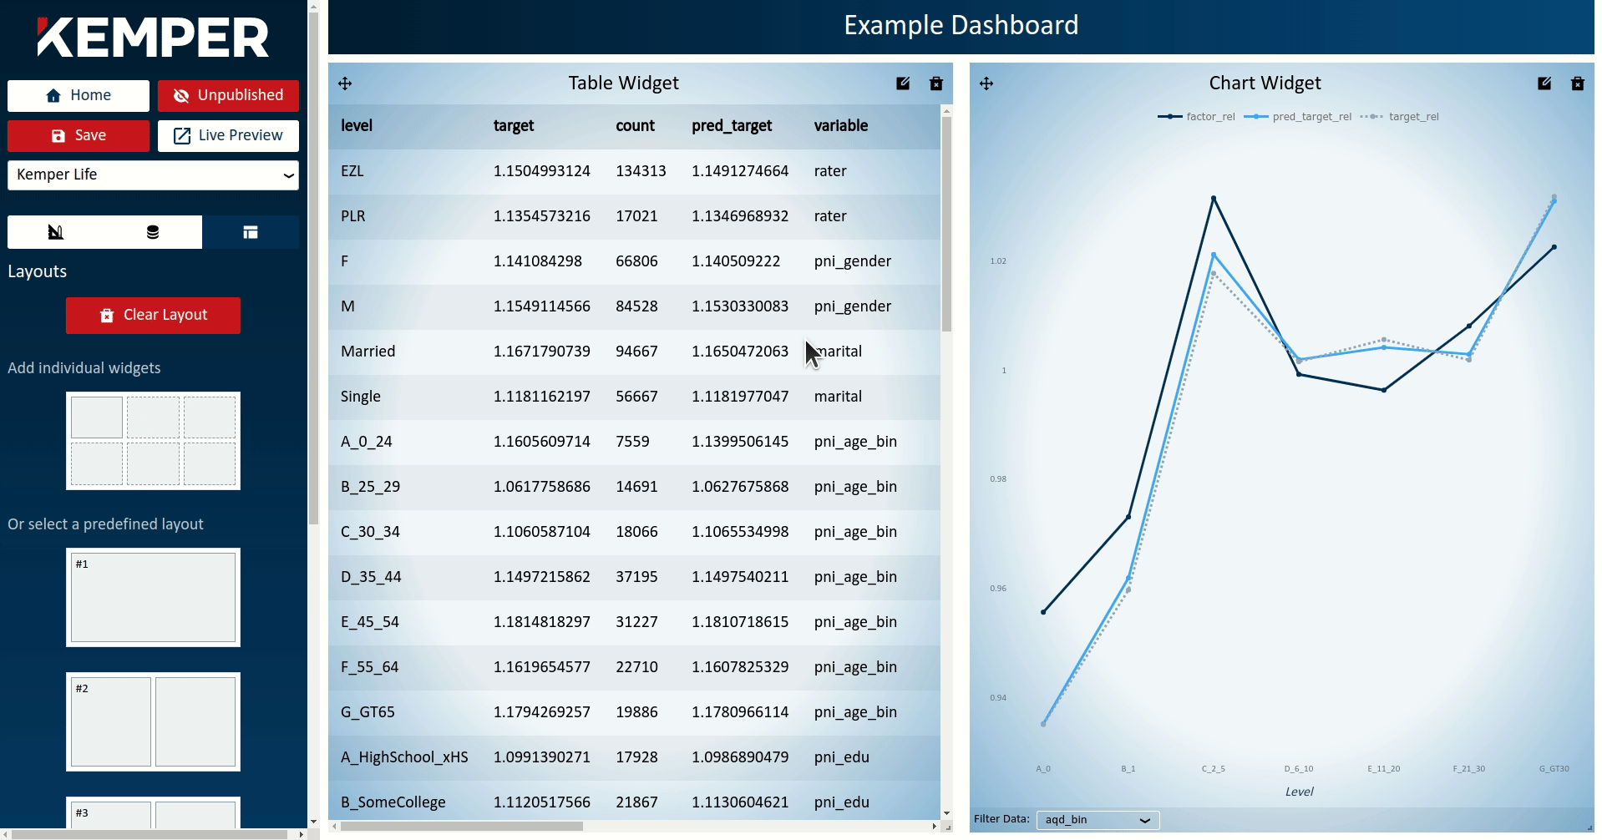Toggle the Unpublished publish status button
This screenshot has width=1602, height=840.
click(228, 95)
